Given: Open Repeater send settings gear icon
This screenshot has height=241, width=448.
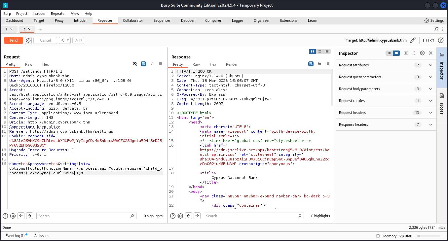Looking at the screenshot, I should (x=28, y=40).
